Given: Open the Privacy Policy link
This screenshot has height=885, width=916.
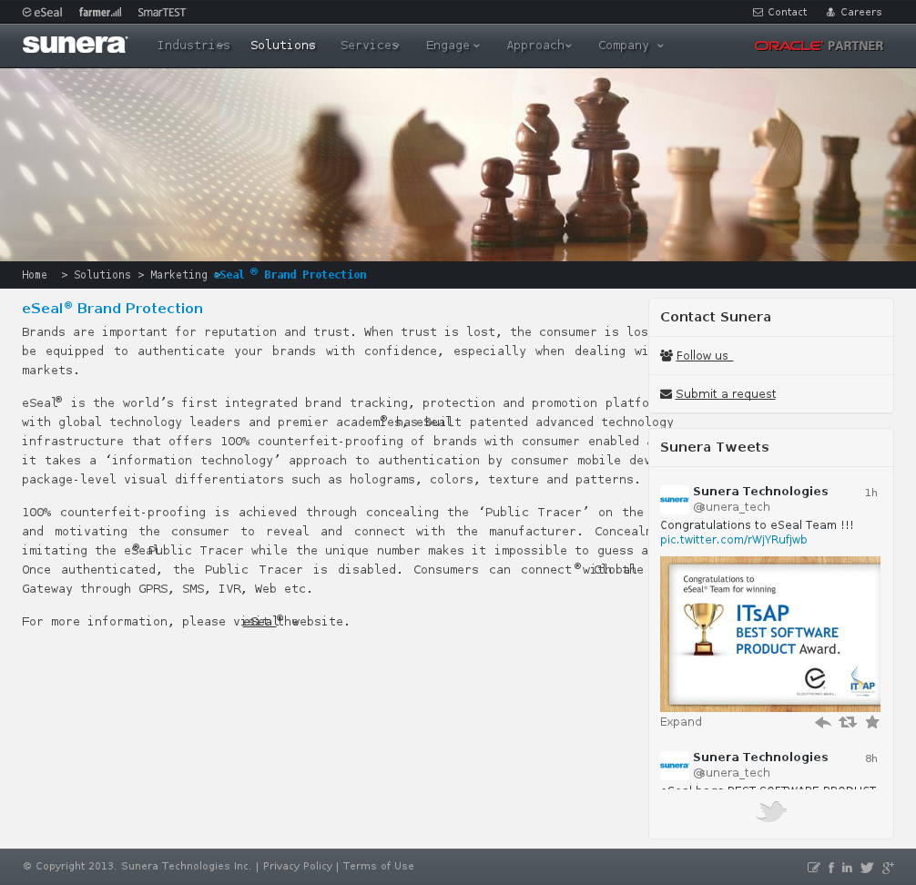Looking at the screenshot, I should [x=298, y=867].
